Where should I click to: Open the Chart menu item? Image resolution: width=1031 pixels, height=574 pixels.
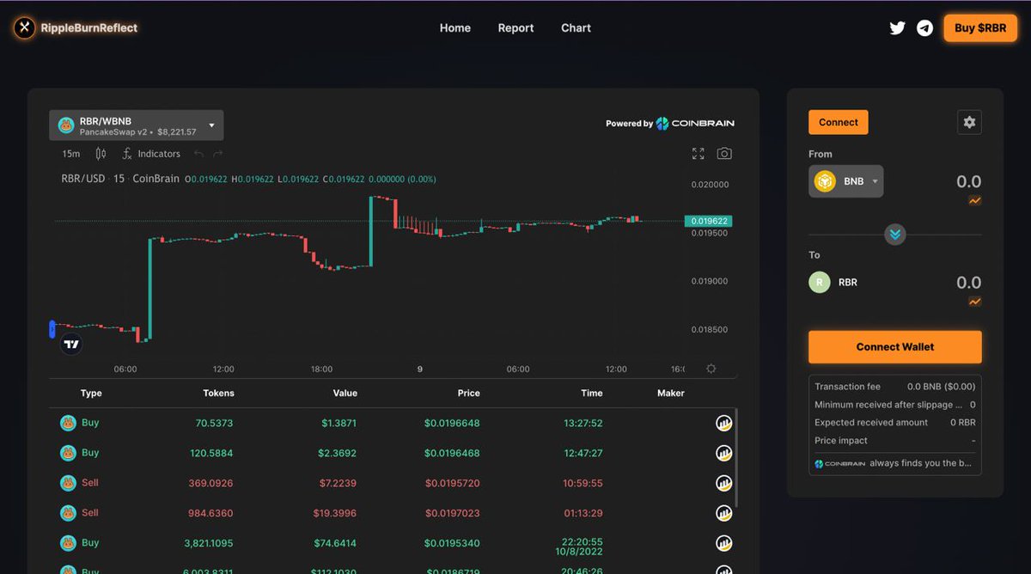point(576,28)
